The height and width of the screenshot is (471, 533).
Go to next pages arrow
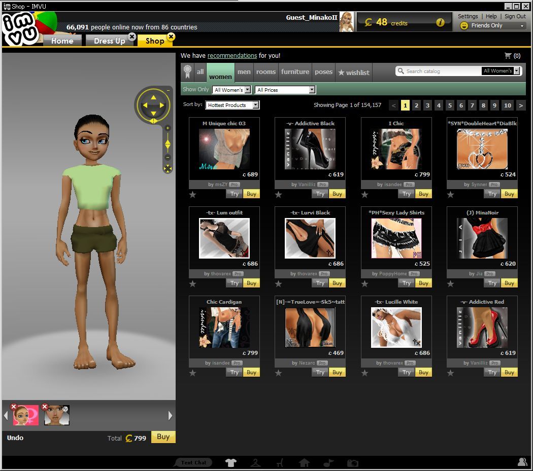tap(520, 105)
